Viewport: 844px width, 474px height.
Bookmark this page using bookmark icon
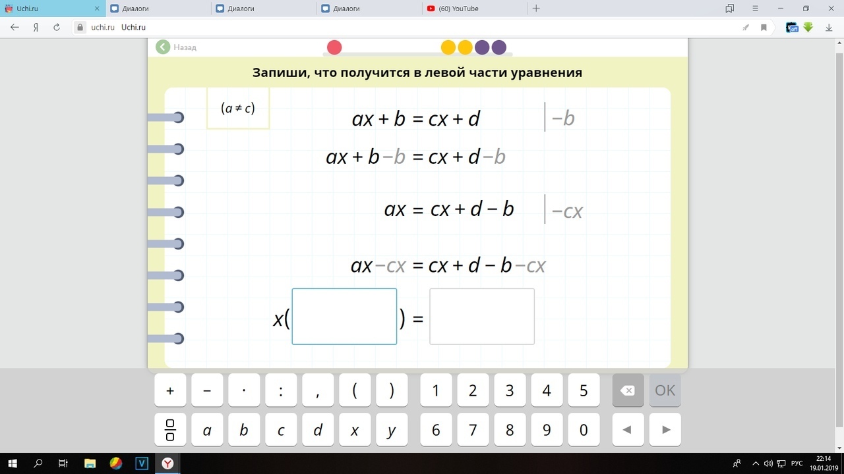[x=764, y=28]
